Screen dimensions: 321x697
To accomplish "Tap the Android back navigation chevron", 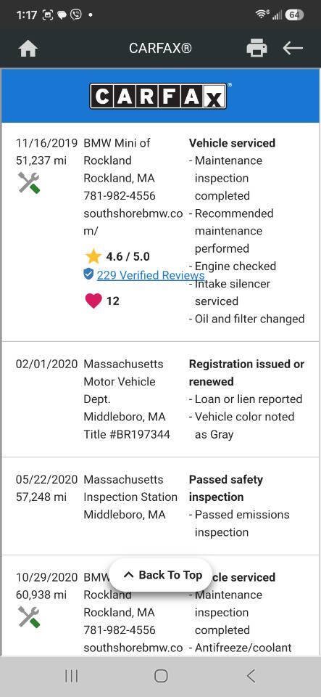I will pos(251,676).
